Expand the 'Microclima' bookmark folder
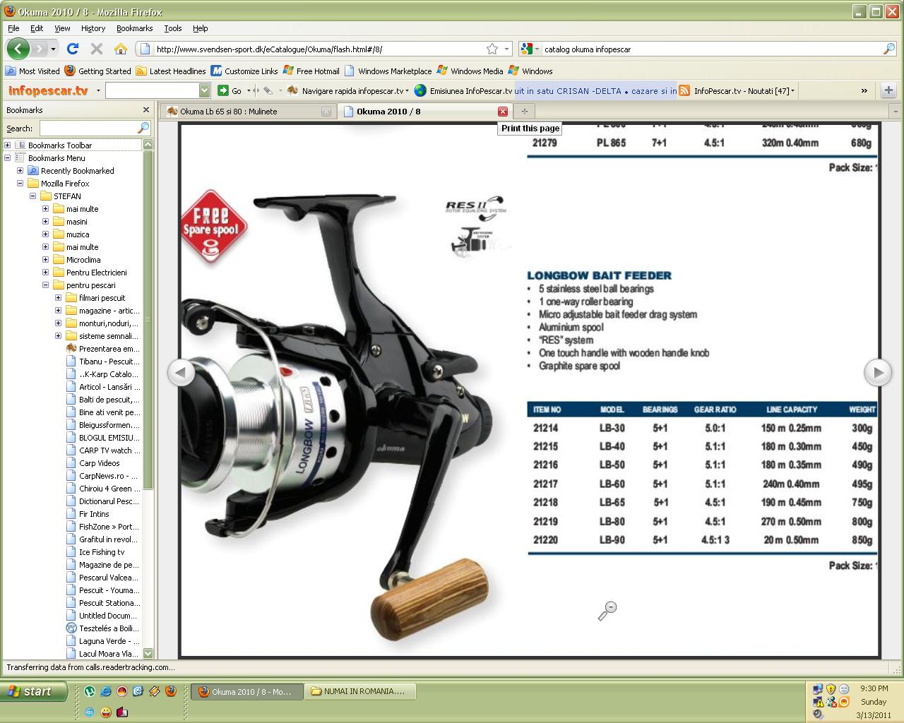Screen dimensions: 904x723 click(46, 260)
